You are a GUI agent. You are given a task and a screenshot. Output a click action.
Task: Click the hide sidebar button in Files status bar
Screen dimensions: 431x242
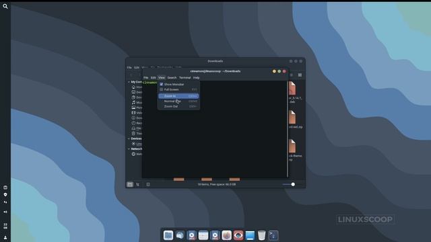click(x=148, y=184)
